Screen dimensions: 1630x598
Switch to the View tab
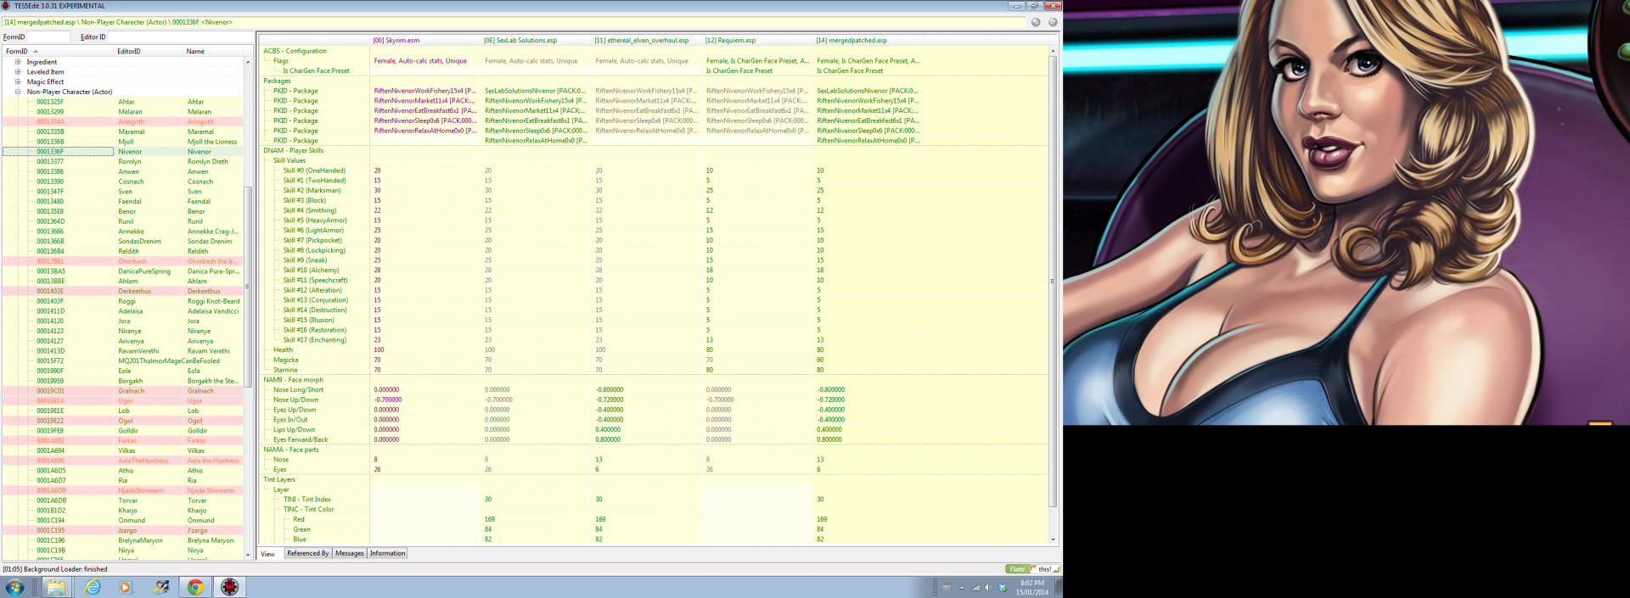pyautogui.click(x=267, y=554)
